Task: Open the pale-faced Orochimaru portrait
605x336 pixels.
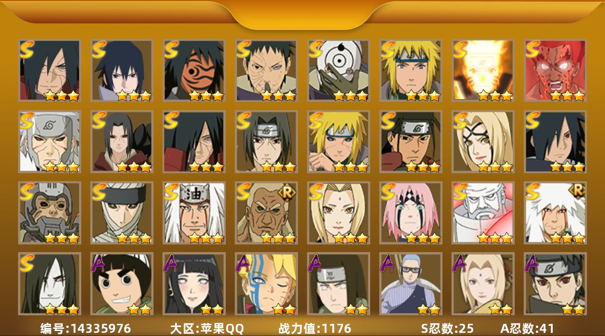Action: [50, 284]
